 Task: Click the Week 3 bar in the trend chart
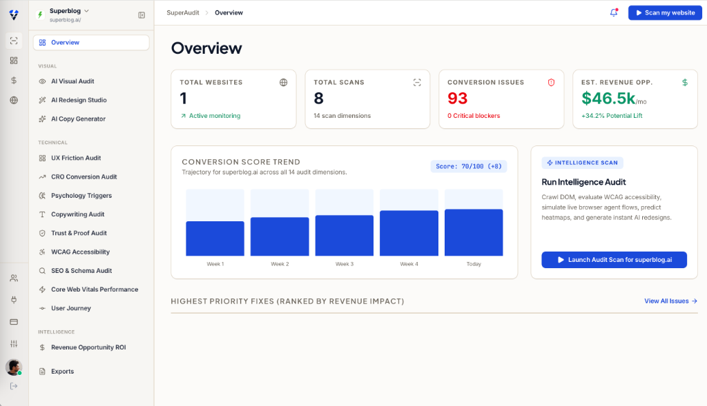point(345,236)
